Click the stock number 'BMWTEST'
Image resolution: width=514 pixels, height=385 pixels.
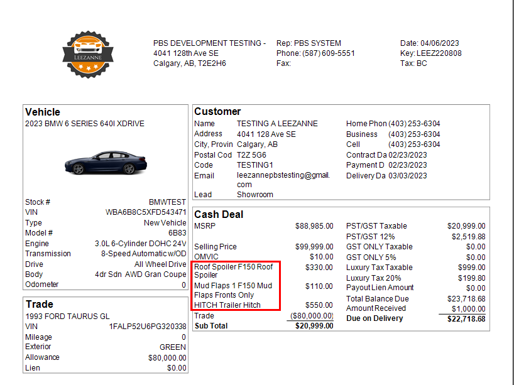167,202
